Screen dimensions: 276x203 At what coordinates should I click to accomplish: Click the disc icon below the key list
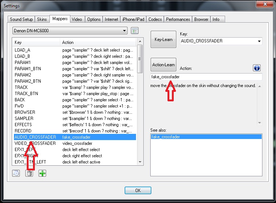click(x=16, y=173)
